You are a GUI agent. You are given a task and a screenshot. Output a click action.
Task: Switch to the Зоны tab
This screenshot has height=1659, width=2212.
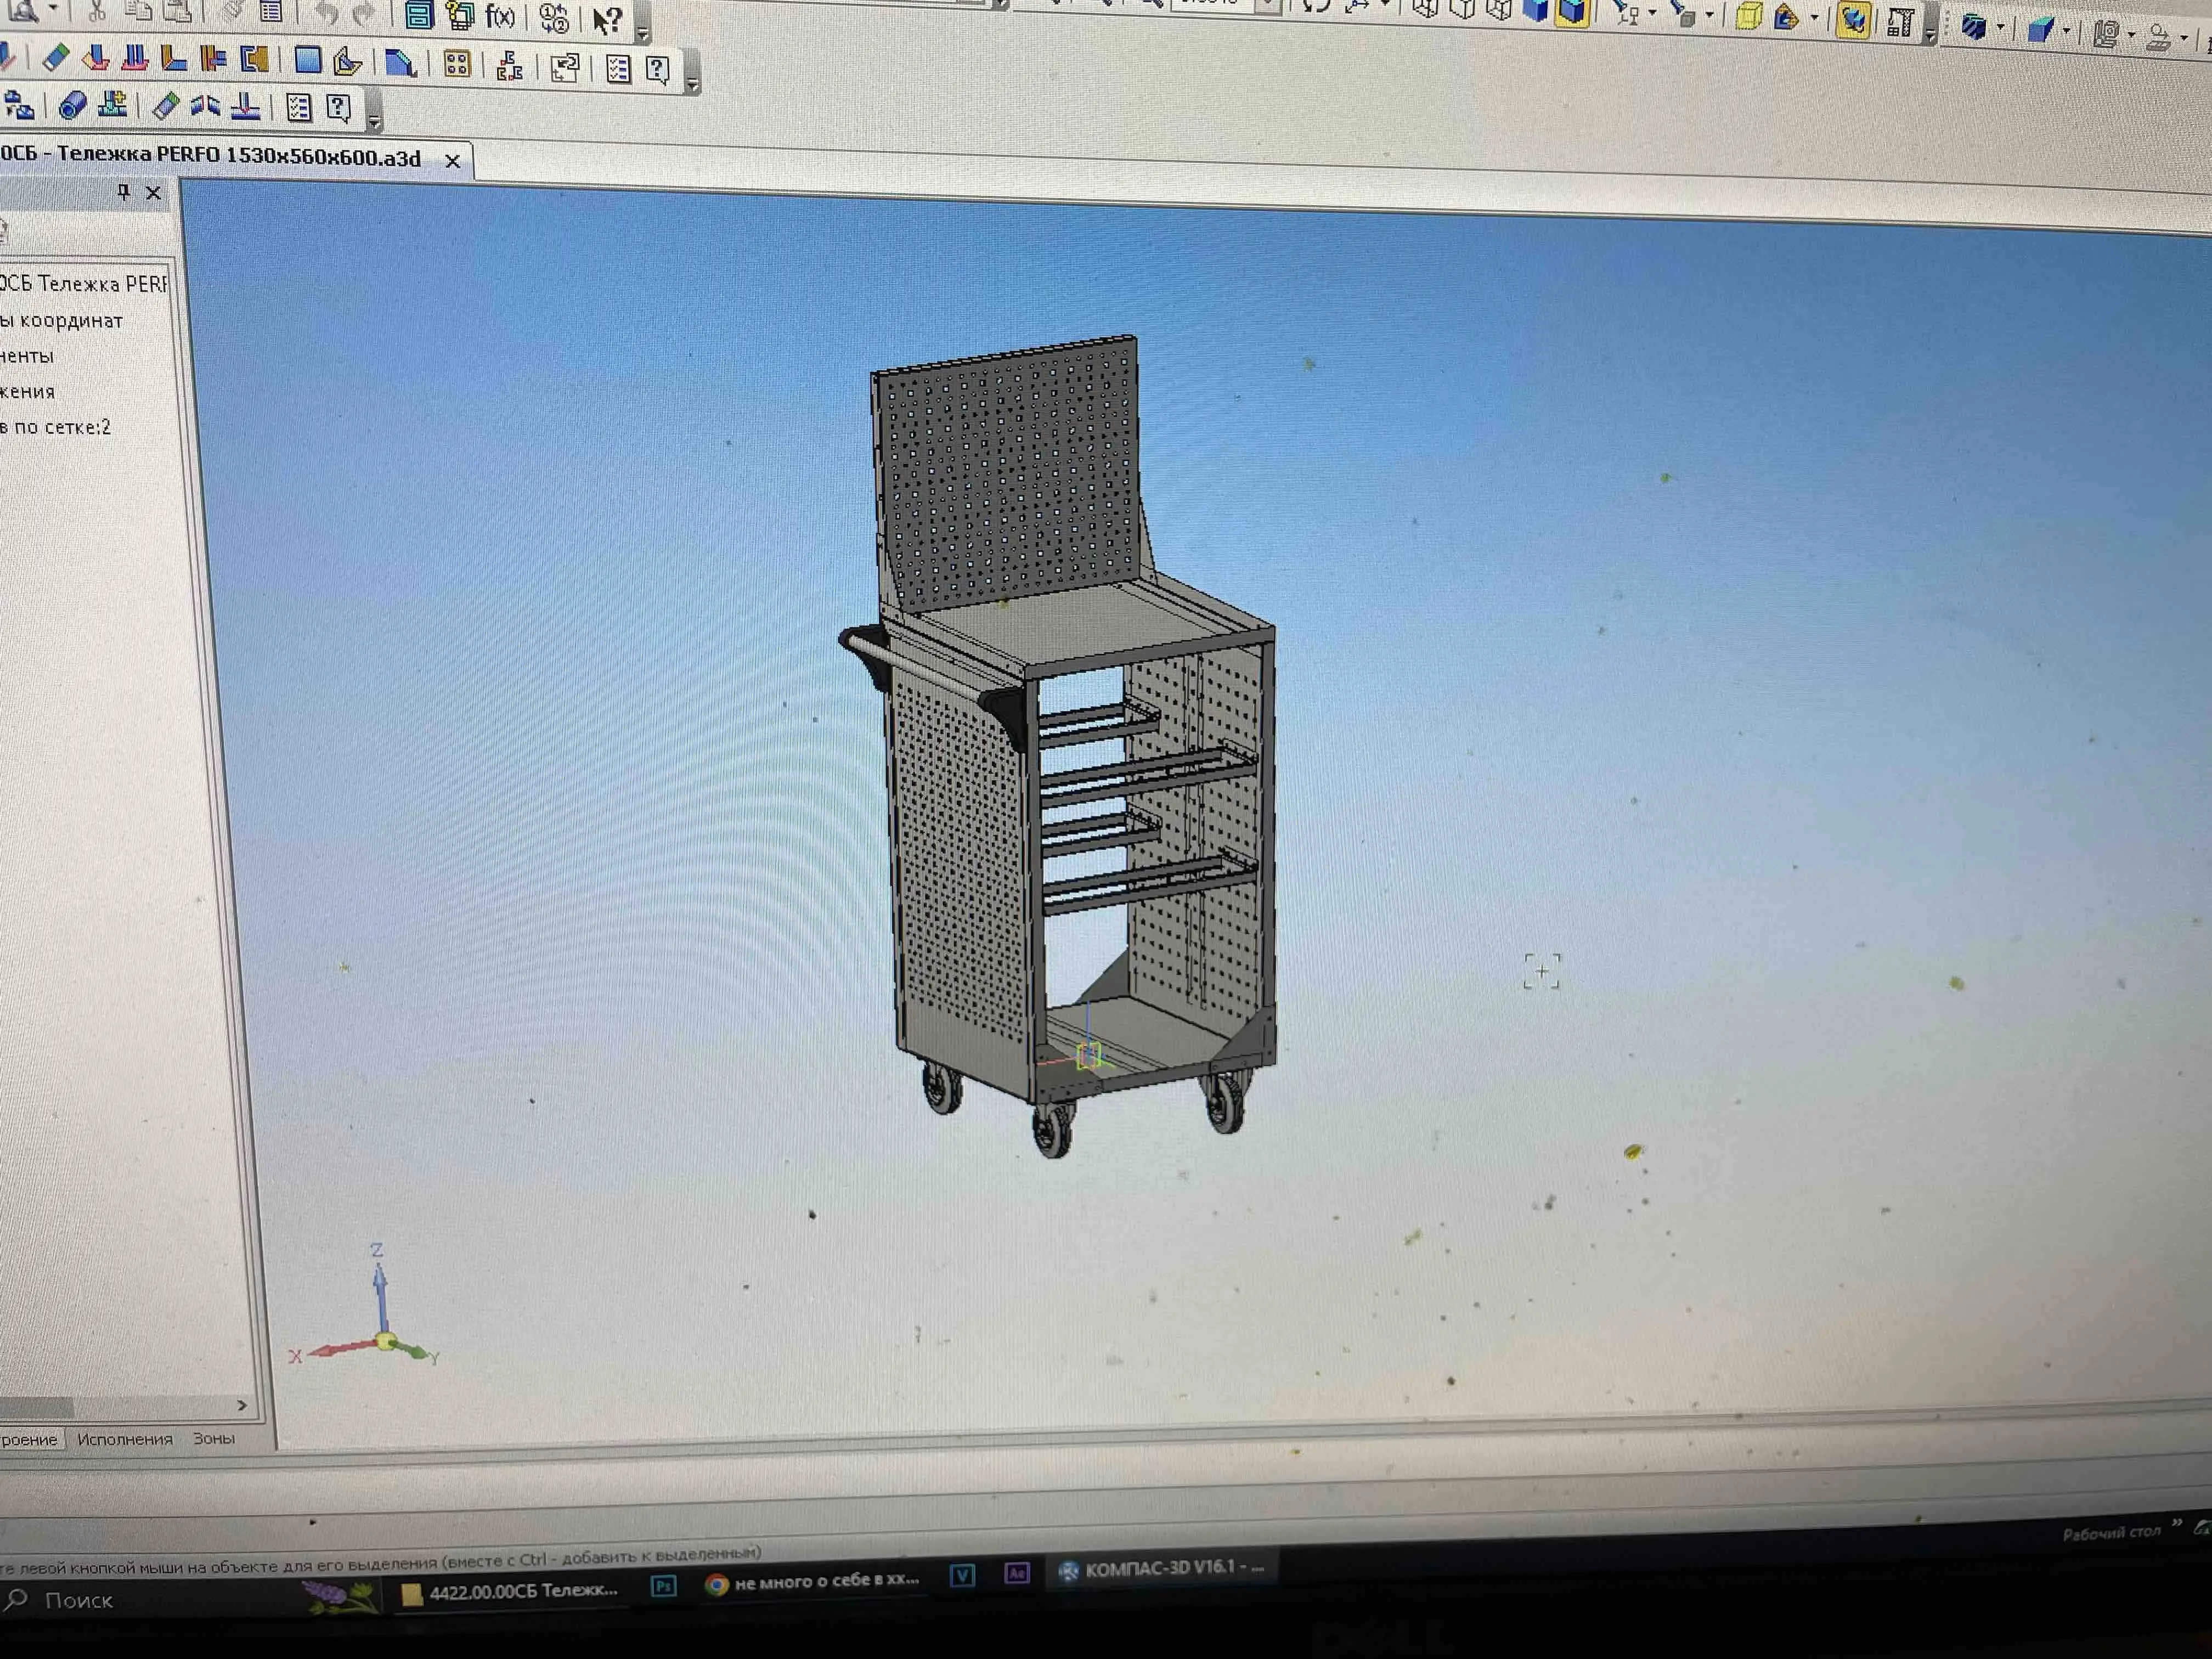pos(214,1438)
